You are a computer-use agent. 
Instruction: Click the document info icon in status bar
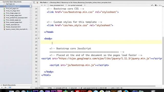tap(109, 88)
